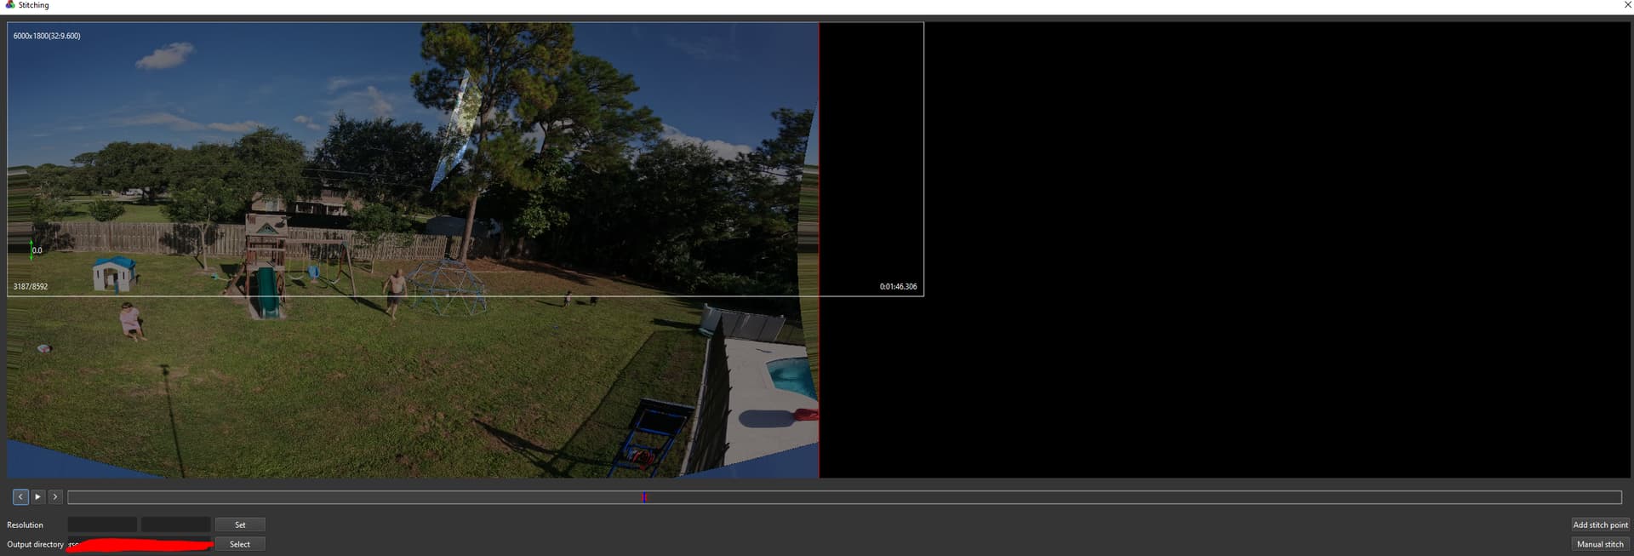Click the Stitching app icon in title bar

pos(9,5)
